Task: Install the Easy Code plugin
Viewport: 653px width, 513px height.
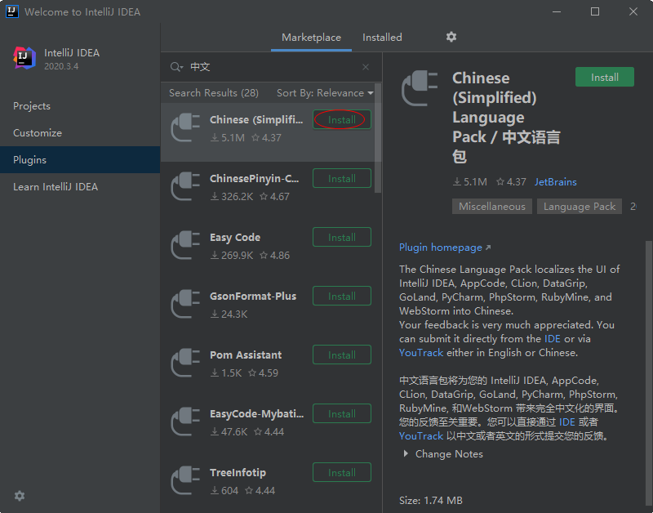Action: click(x=341, y=237)
